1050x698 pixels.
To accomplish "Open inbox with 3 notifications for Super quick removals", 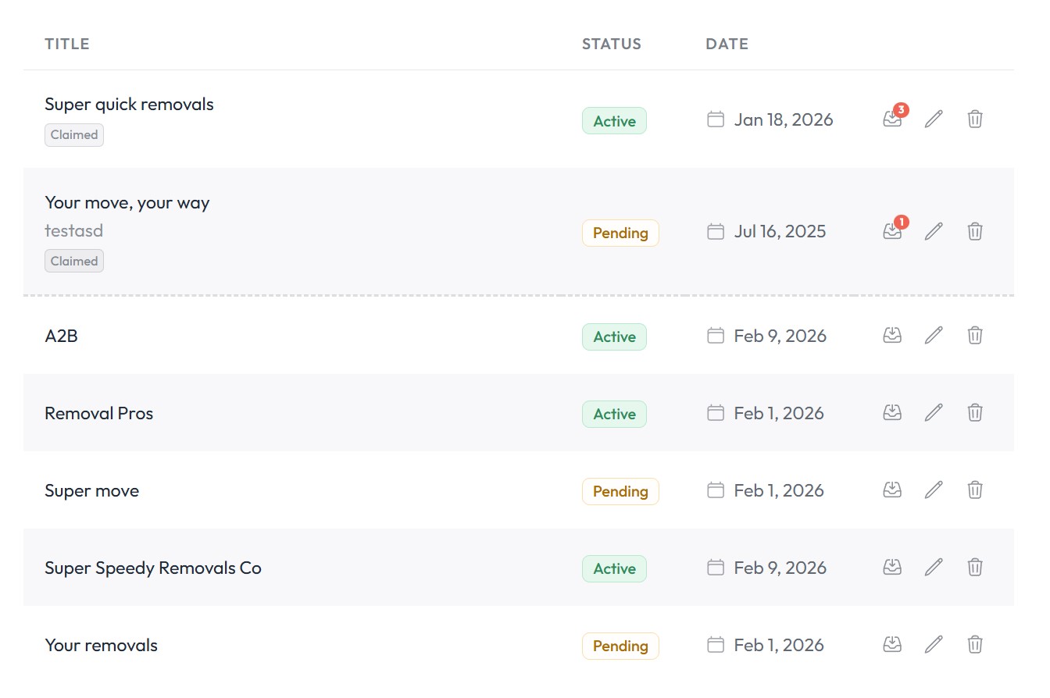I will coord(891,119).
